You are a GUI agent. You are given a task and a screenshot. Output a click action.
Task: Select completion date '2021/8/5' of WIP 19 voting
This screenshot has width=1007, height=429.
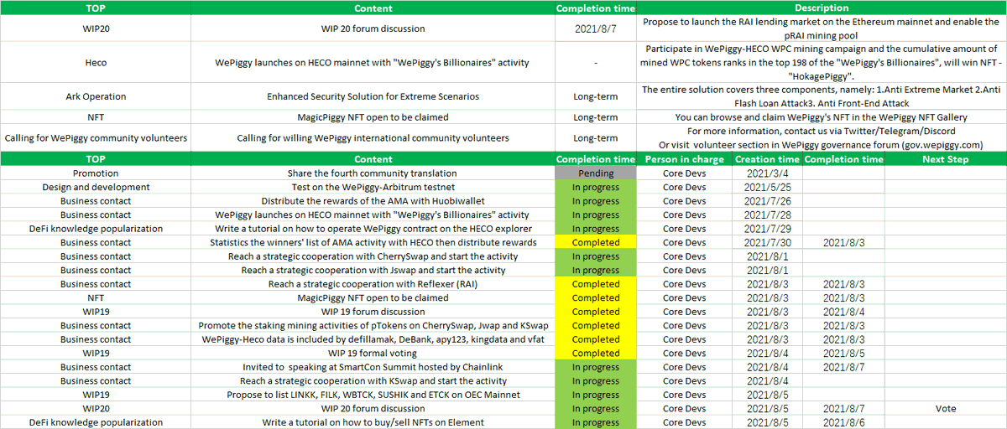[843, 353]
